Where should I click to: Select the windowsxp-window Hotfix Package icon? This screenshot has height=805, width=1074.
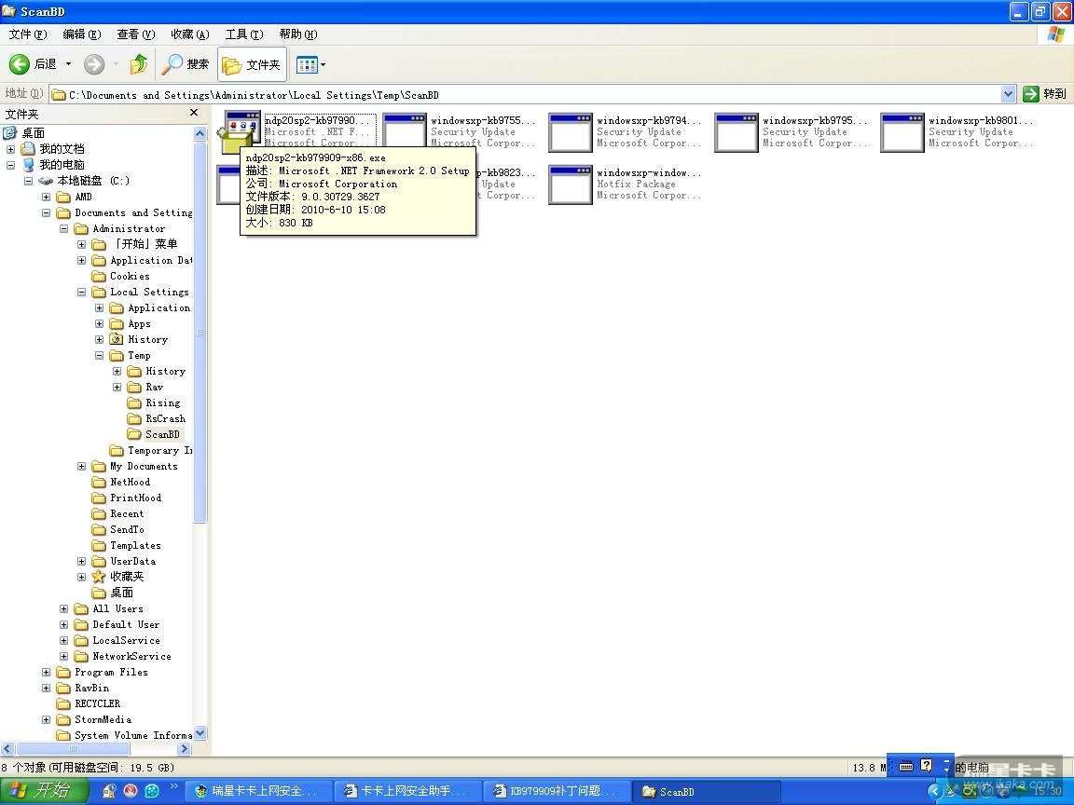click(571, 184)
